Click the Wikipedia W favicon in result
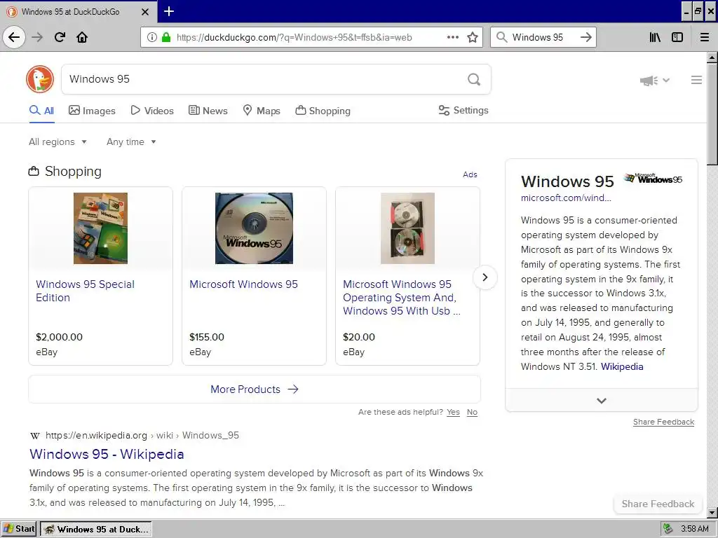The image size is (718, 538). 35,436
